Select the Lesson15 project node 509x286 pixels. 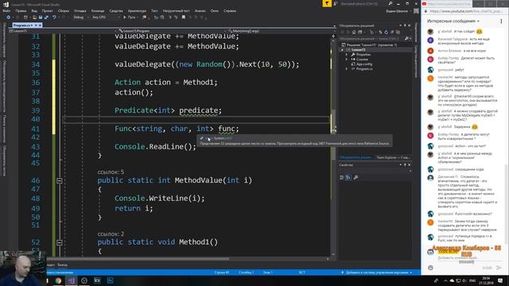359,50
